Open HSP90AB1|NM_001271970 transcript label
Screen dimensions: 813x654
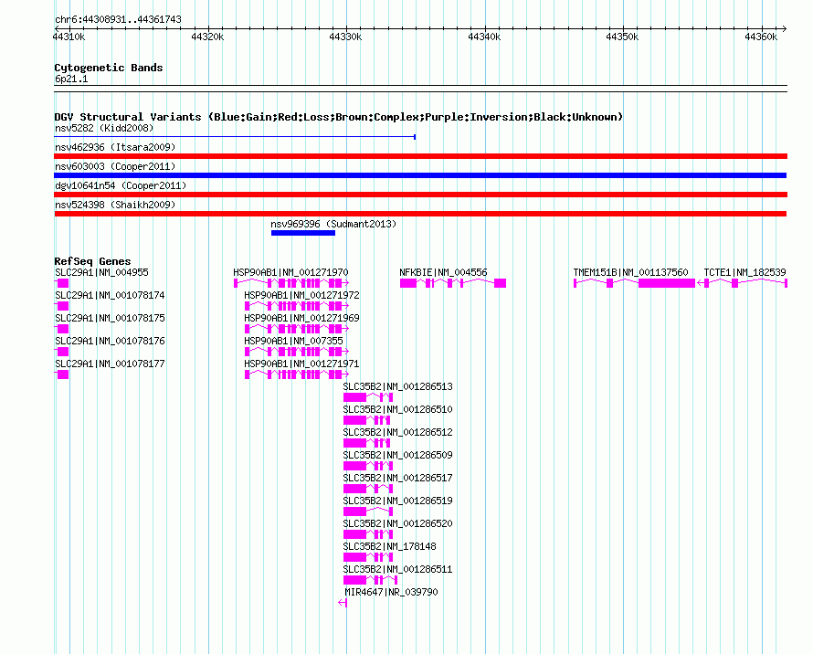(290, 272)
